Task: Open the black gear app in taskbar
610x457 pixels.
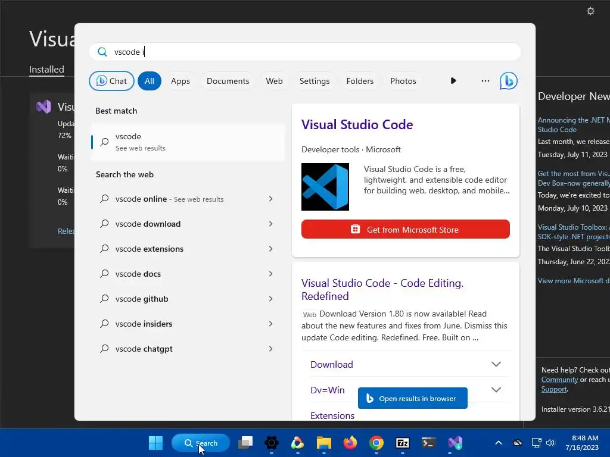Action: 272,443
